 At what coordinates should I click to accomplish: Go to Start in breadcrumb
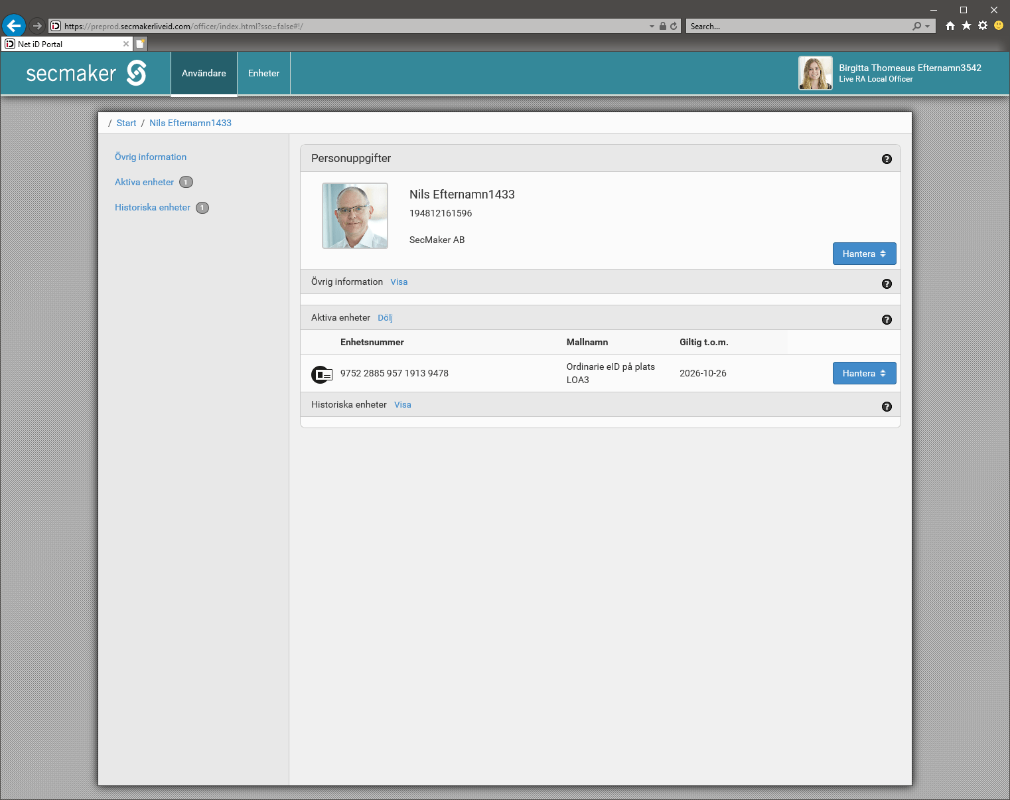point(126,123)
